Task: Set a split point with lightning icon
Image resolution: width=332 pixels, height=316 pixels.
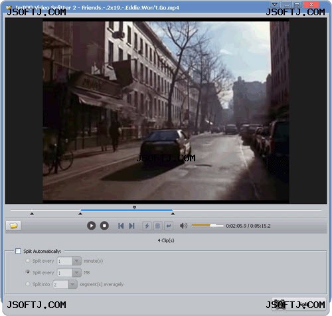Action: point(147,226)
